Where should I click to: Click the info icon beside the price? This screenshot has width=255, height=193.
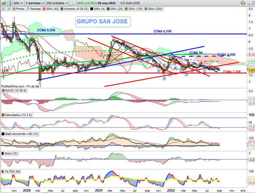click(73, 3)
